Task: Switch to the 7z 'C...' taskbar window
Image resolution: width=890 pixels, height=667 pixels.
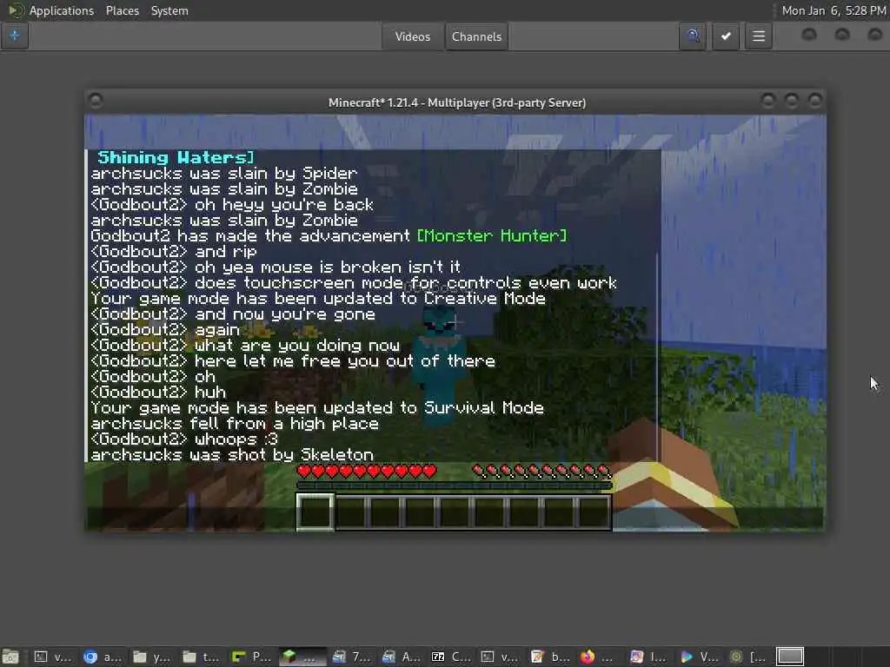Action: click(451, 657)
